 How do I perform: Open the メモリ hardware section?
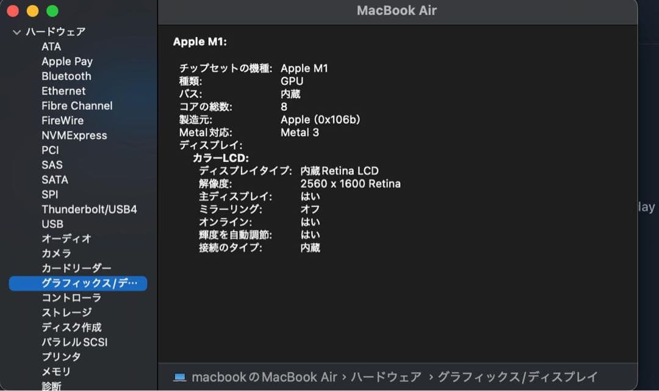(x=56, y=372)
